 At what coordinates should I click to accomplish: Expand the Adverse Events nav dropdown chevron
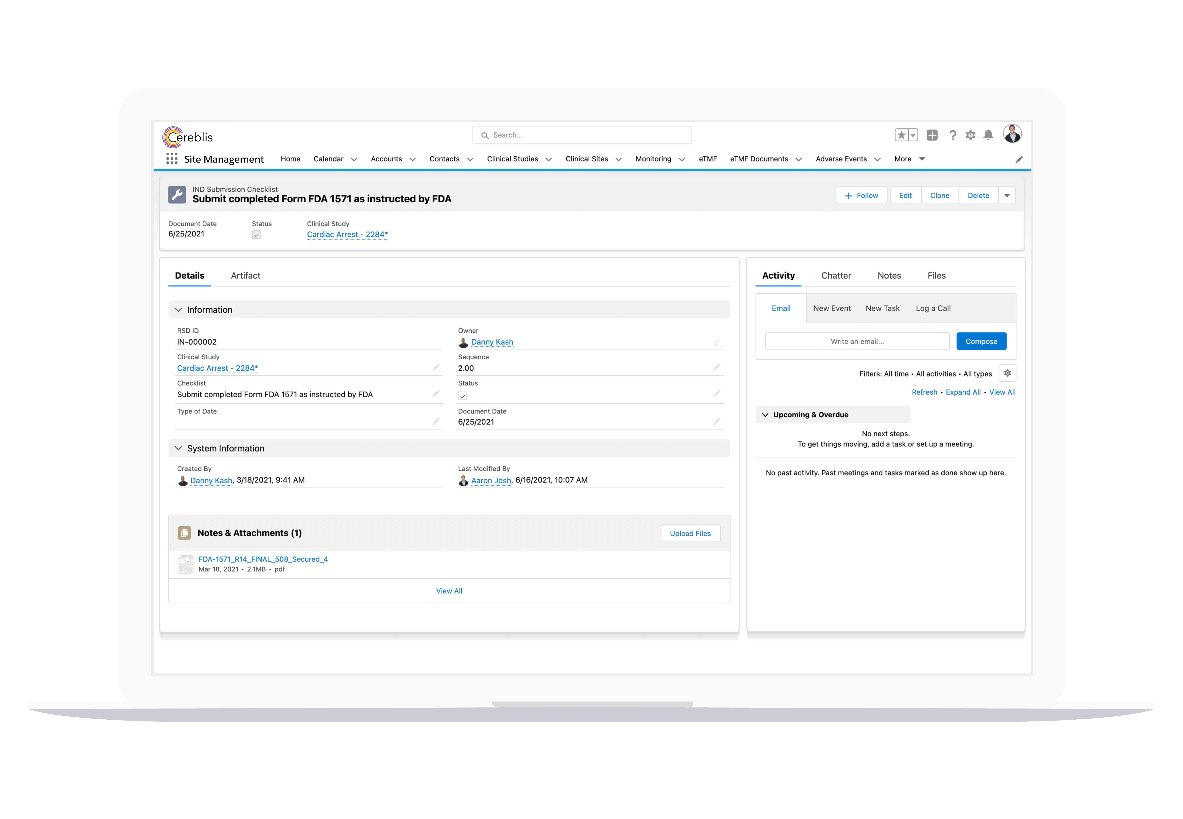[877, 160]
